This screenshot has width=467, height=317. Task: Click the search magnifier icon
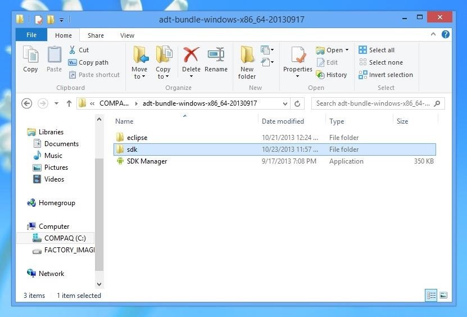click(437, 103)
